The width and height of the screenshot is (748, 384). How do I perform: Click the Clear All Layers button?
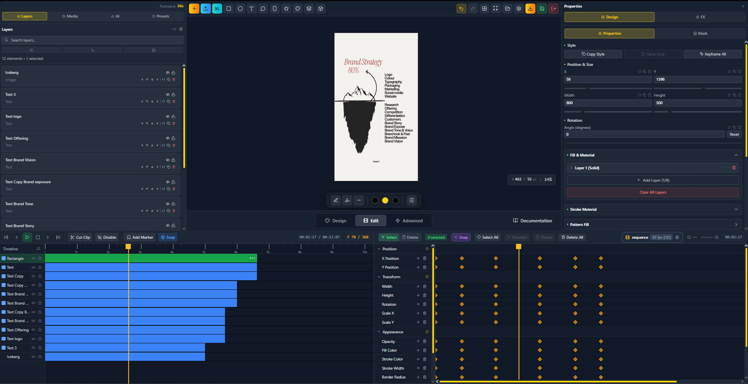coord(653,192)
